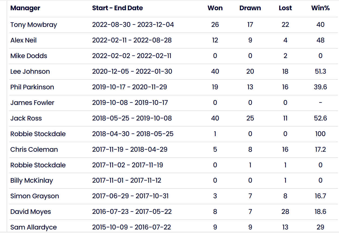Select Billy McKinlay in the table
Screen dimensions: 339x233
(32, 181)
